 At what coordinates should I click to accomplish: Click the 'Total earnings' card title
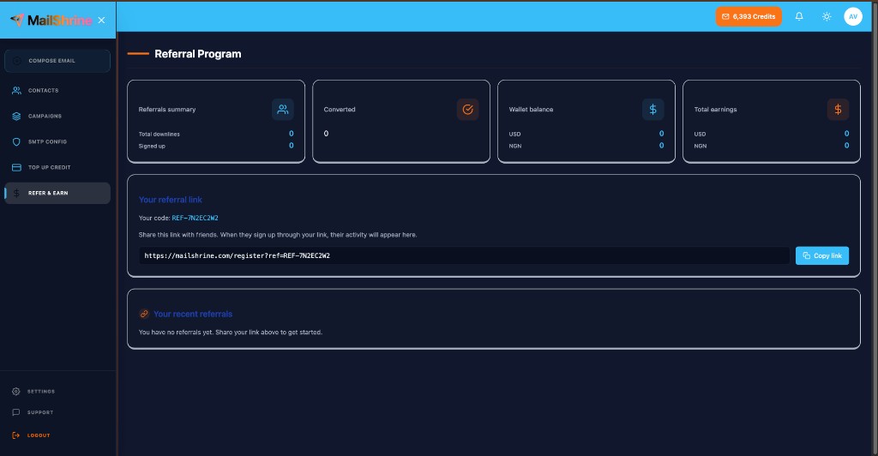(x=716, y=110)
